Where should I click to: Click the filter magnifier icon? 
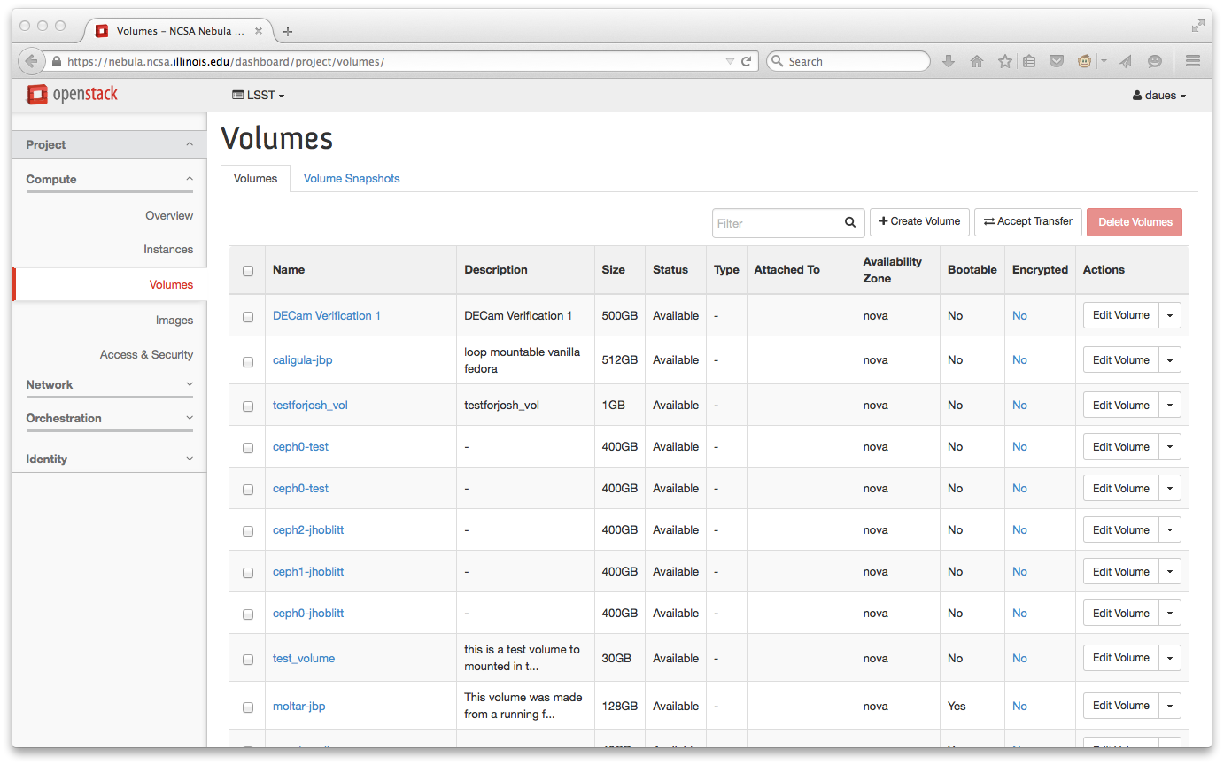click(x=850, y=223)
